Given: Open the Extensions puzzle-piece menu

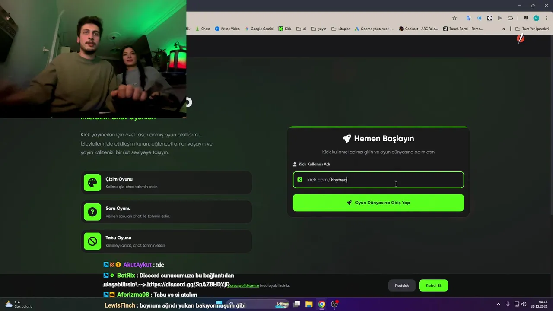Looking at the screenshot, I should (511, 18).
